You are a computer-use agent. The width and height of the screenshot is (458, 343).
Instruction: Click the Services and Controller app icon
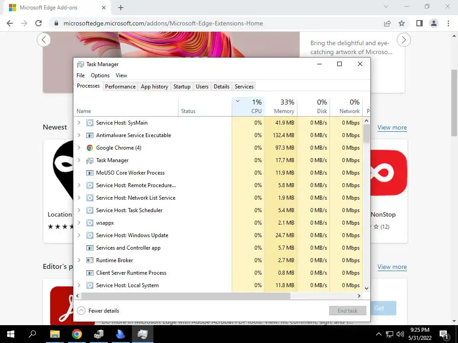(89, 248)
